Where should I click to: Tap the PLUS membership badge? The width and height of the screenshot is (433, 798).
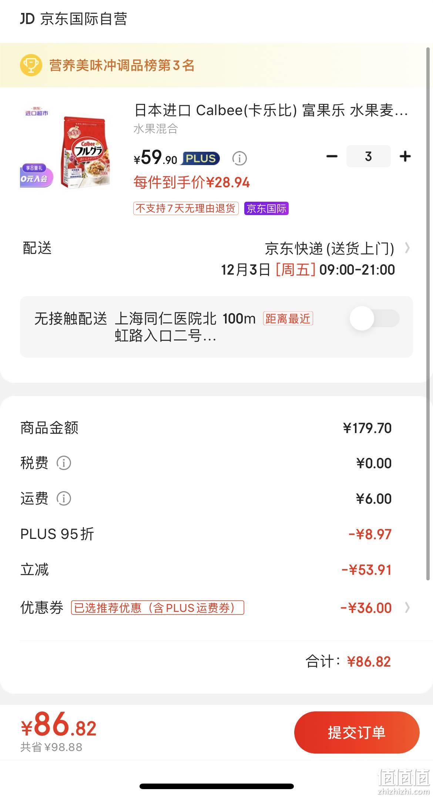click(x=201, y=158)
